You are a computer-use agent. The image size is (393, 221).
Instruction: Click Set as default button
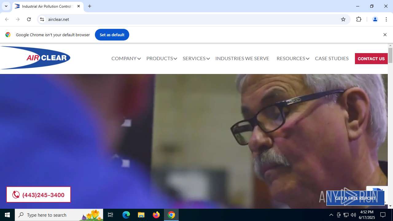112,35
